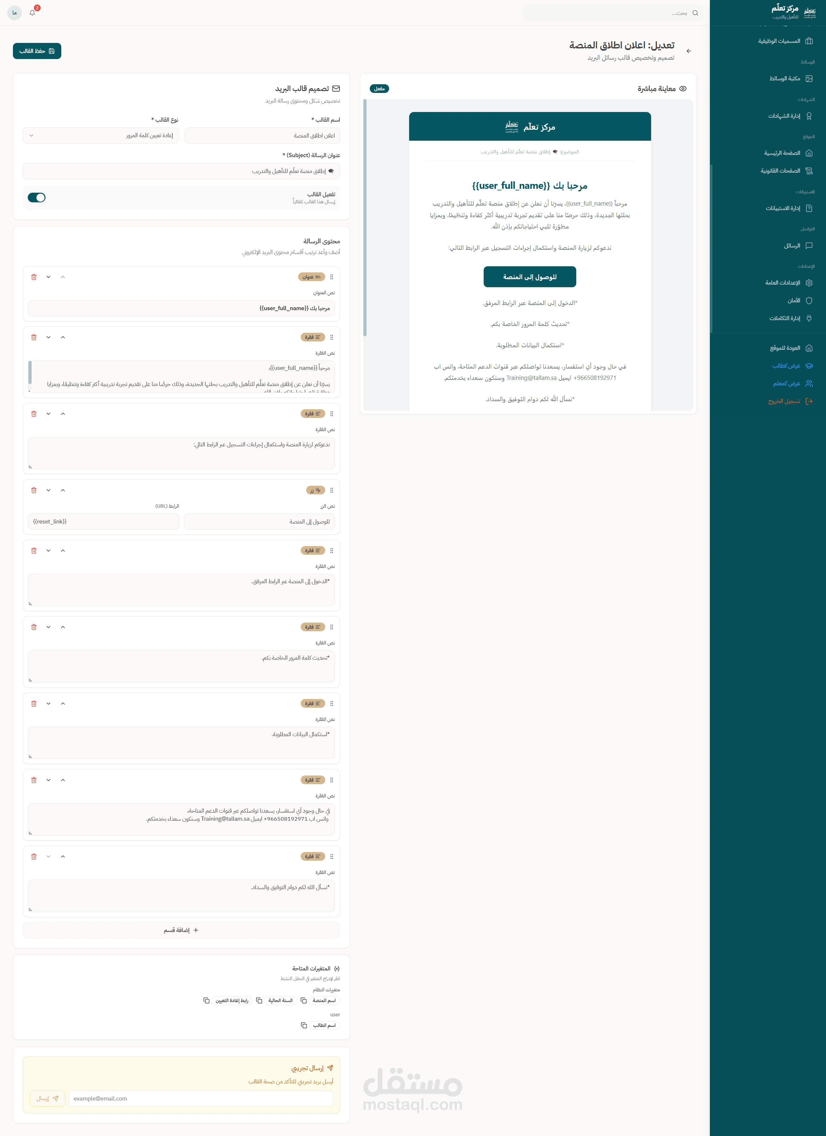Open 'إدارة الشهادات' in the sidebar
Image resolution: width=826 pixels, height=1136 pixels.
(x=784, y=116)
